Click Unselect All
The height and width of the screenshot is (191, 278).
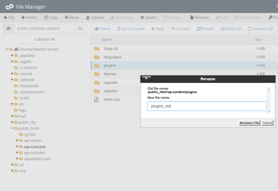(260, 29)
